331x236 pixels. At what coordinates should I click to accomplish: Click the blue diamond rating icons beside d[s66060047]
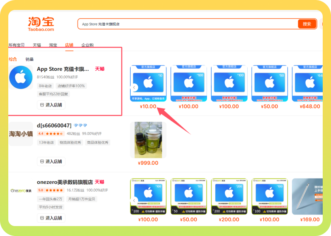[80, 125]
